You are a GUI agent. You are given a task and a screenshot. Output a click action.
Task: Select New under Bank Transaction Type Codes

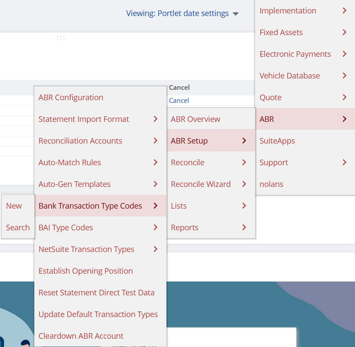coord(14,206)
